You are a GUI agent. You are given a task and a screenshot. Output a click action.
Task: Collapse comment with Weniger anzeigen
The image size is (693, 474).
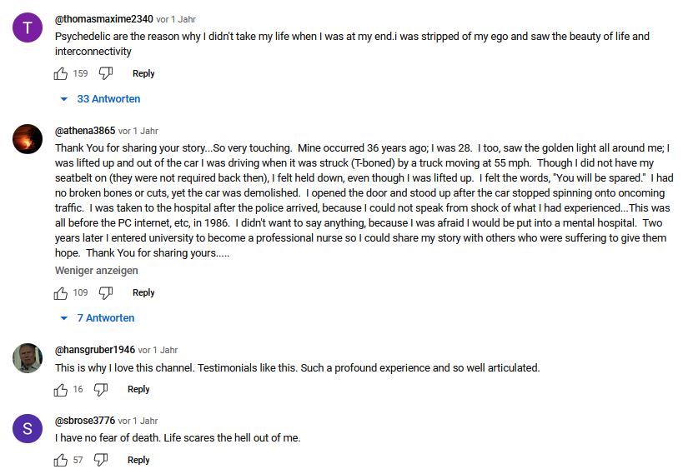coord(97,271)
